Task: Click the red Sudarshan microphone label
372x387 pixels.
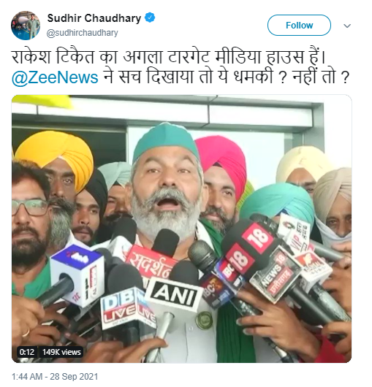Action: click(x=150, y=264)
